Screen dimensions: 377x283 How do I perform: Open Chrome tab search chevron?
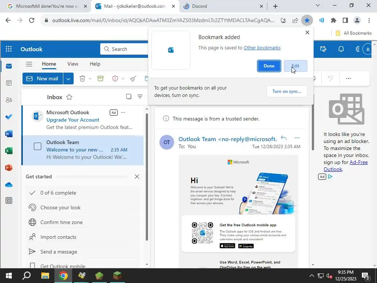click(x=317, y=6)
